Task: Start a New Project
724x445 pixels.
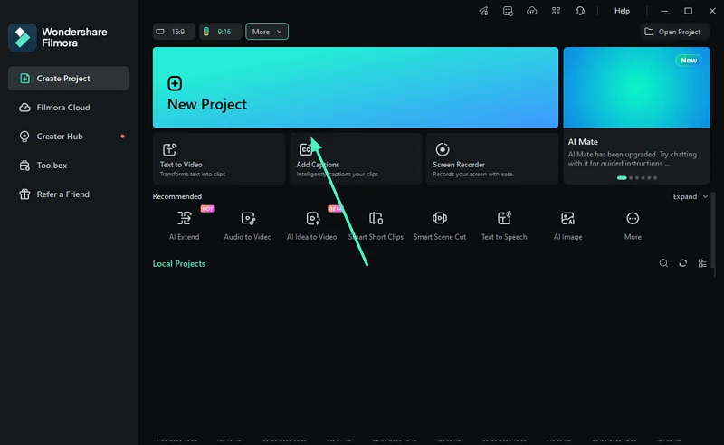Action: tap(355, 87)
